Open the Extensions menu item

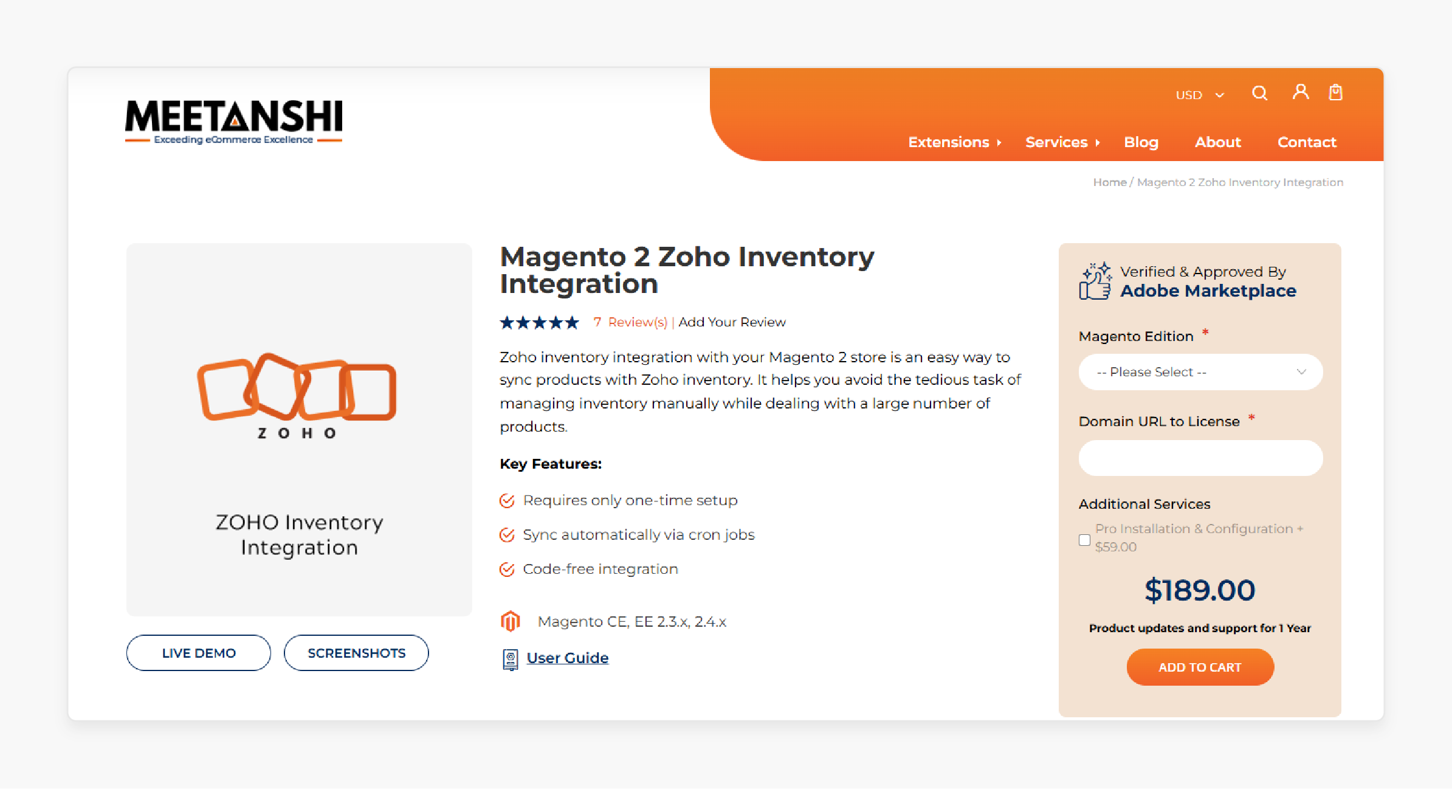[949, 142]
